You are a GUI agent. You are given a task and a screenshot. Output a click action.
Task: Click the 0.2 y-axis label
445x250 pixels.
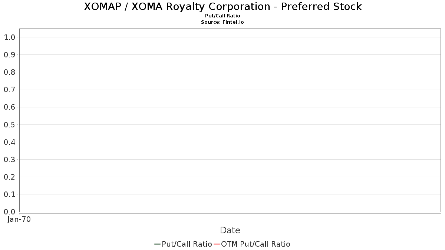(x=9, y=177)
